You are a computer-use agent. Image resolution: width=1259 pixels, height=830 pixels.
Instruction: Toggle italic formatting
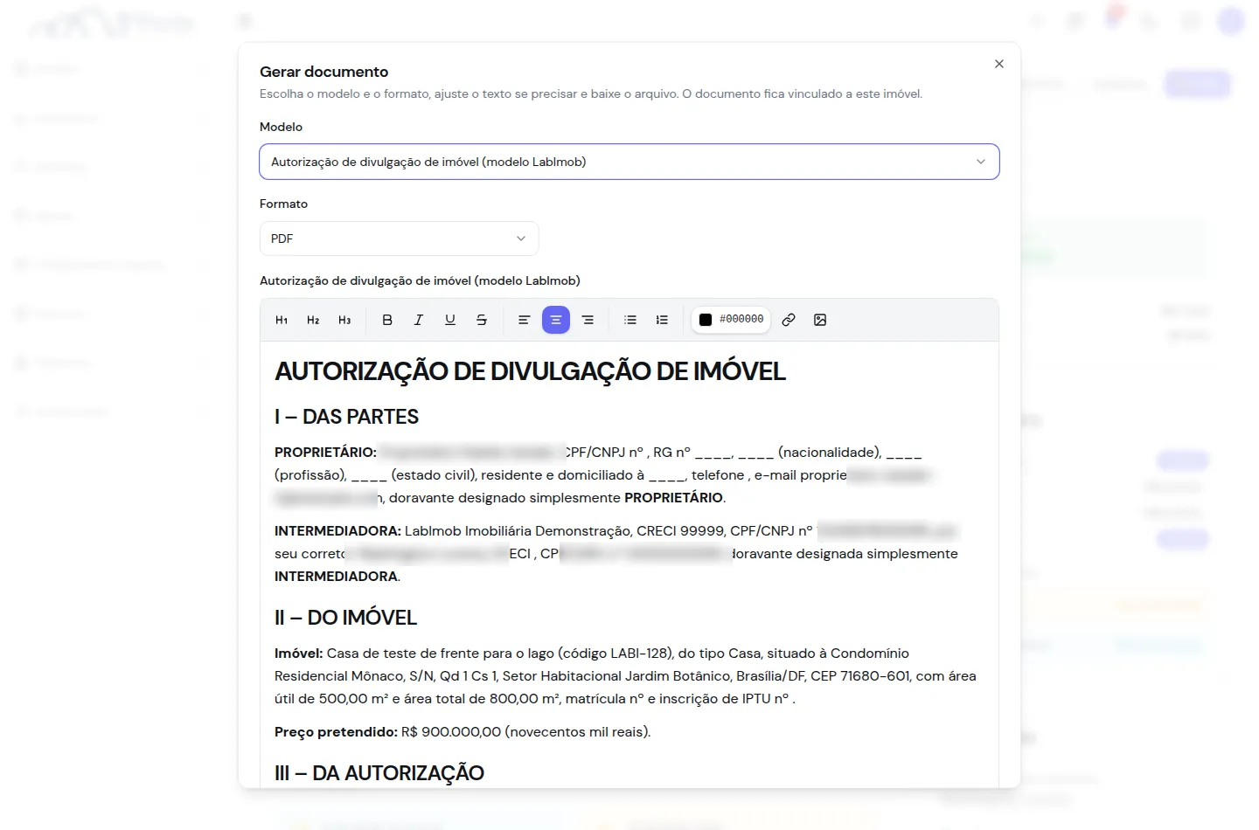coord(419,320)
